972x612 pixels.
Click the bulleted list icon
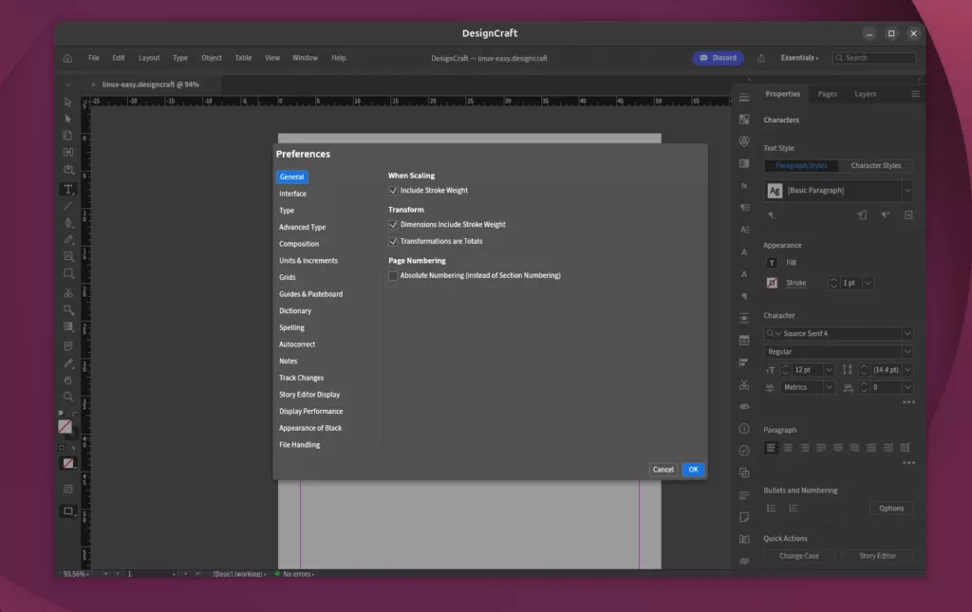pyautogui.click(x=771, y=509)
